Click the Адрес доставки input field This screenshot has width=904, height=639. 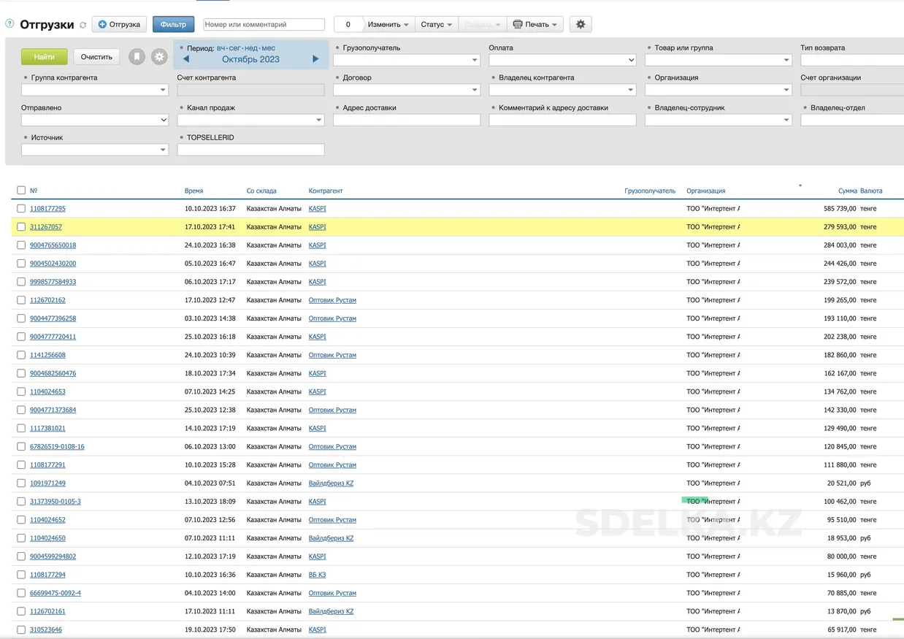coord(406,120)
